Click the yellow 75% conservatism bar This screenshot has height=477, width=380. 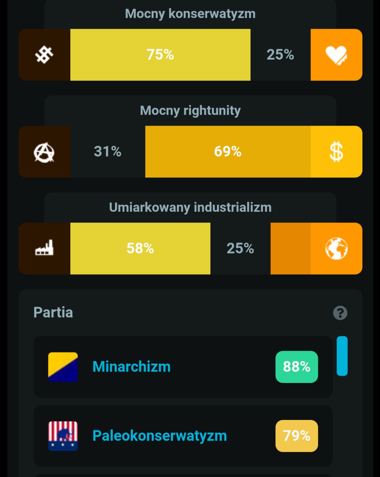pyautogui.click(x=160, y=55)
